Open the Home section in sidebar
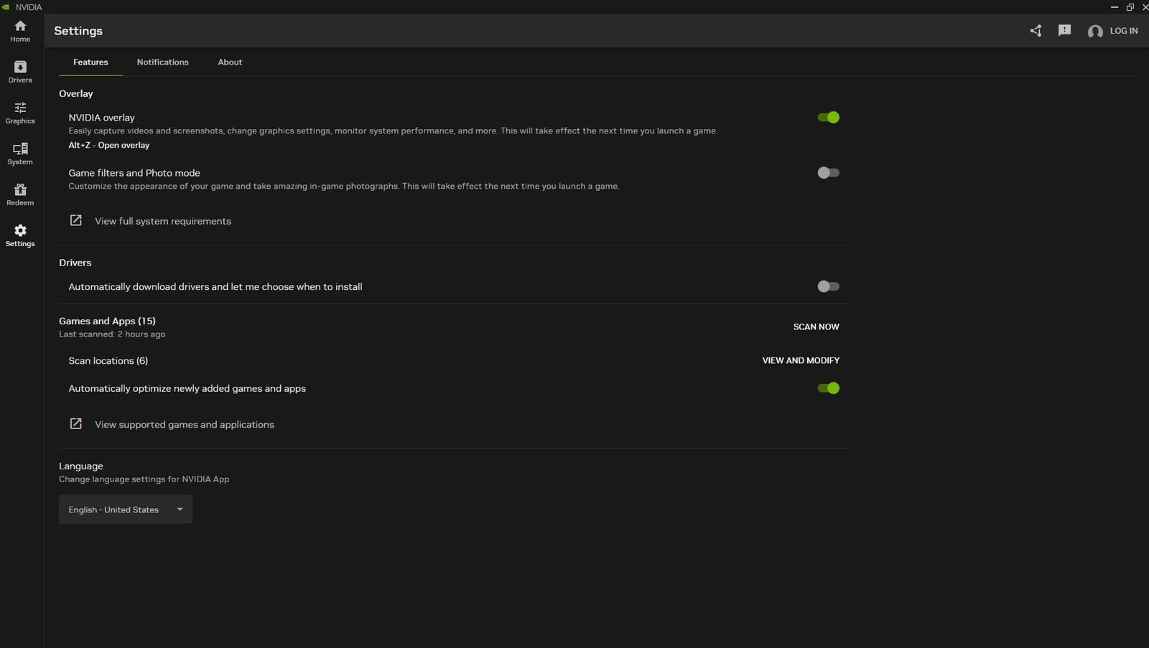Image resolution: width=1149 pixels, height=648 pixels. tap(19, 31)
